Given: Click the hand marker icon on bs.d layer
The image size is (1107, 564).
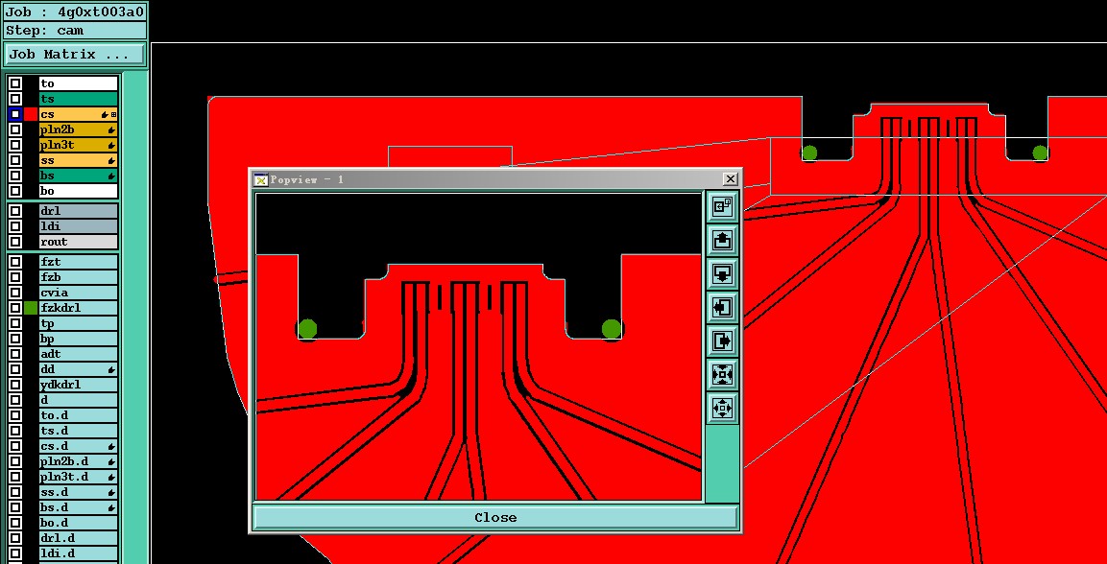Looking at the screenshot, I should pyautogui.click(x=111, y=507).
